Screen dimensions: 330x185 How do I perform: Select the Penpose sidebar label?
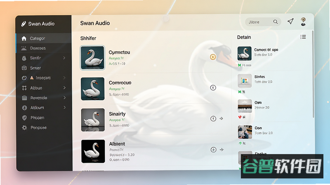(39, 128)
